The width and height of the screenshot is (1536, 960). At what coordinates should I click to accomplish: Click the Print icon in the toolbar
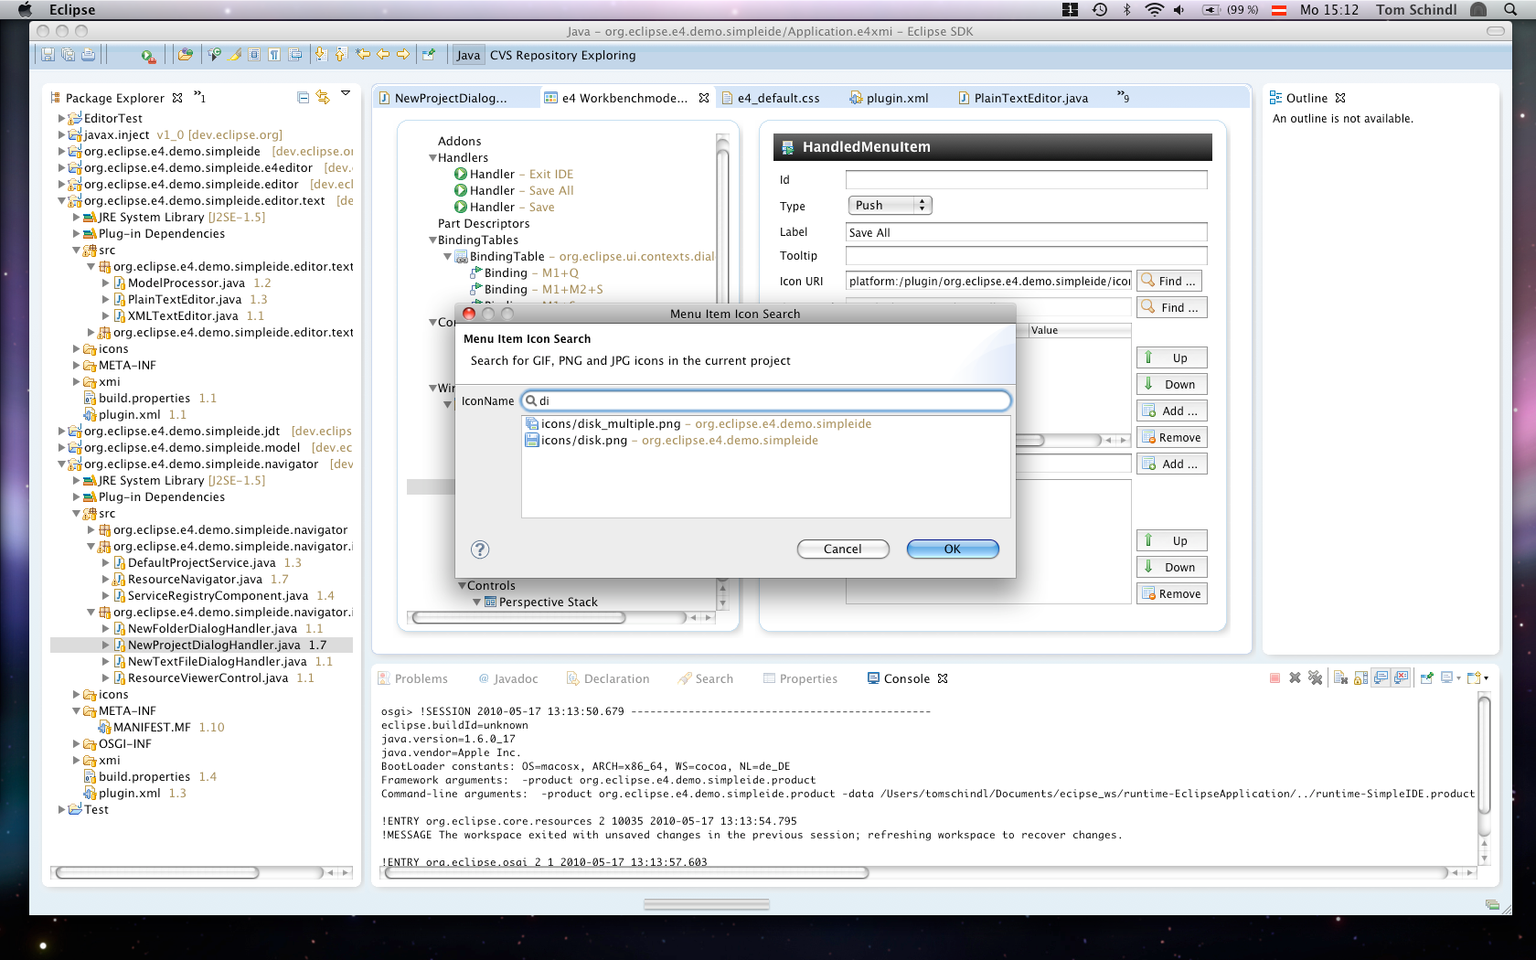88,55
